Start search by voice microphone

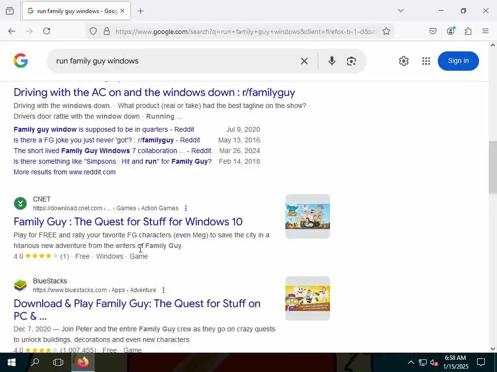click(x=332, y=61)
